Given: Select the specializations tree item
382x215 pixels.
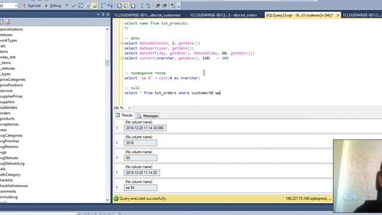Looking at the screenshot, I should point(11,29).
